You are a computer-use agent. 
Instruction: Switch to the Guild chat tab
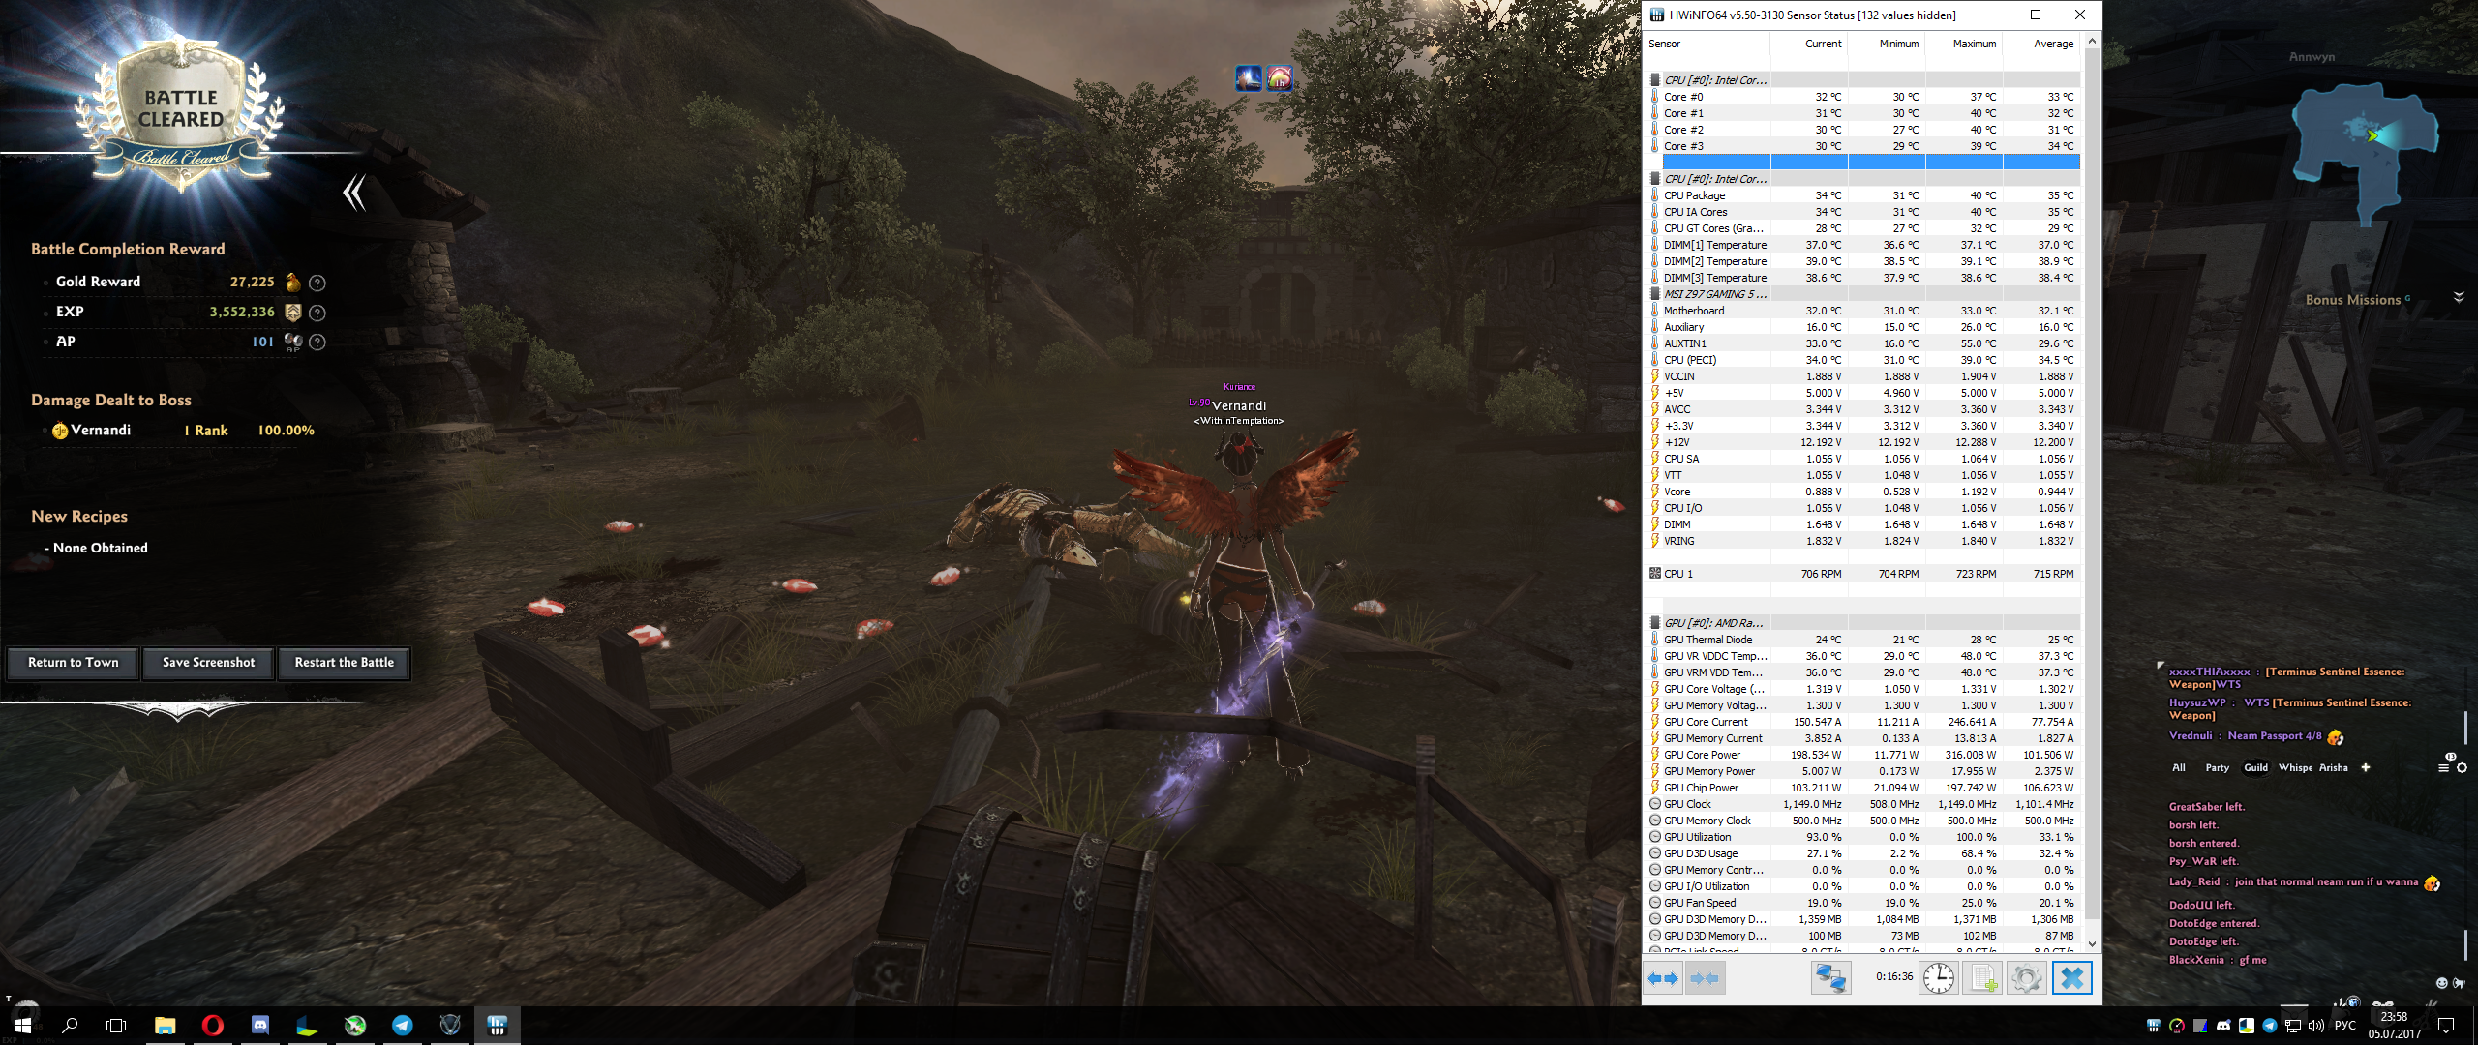coord(2255,767)
